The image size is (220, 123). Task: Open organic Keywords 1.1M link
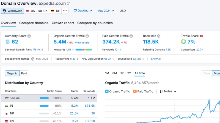coord(68,50)
